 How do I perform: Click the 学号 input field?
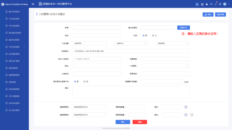(x=97, y=28)
